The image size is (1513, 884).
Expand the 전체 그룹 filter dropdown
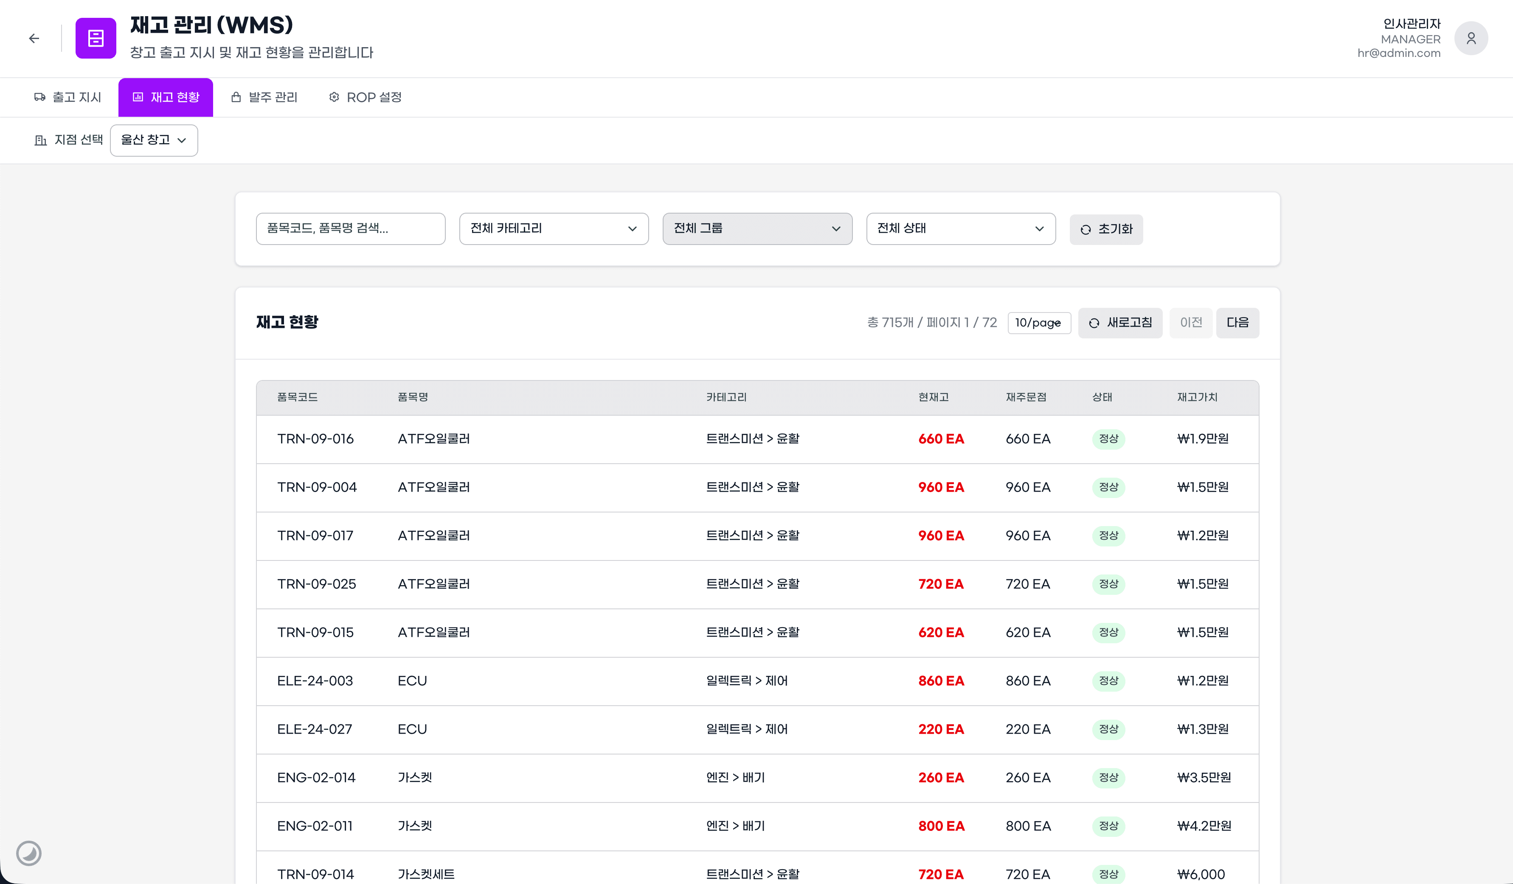pyautogui.click(x=757, y=229)
